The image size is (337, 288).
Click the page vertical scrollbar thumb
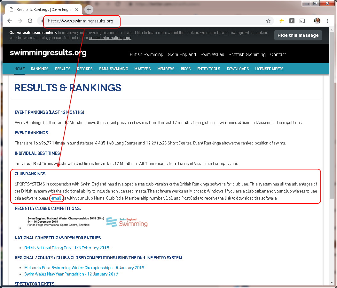click(x=332, y=115)
